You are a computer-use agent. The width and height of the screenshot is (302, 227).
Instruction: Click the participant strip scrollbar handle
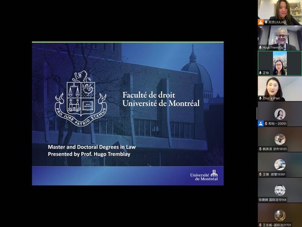[x=257, y=114]
